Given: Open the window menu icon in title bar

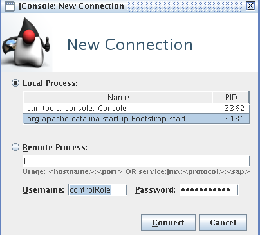Looking at the screenshot, I should click(x=9, y=6).
